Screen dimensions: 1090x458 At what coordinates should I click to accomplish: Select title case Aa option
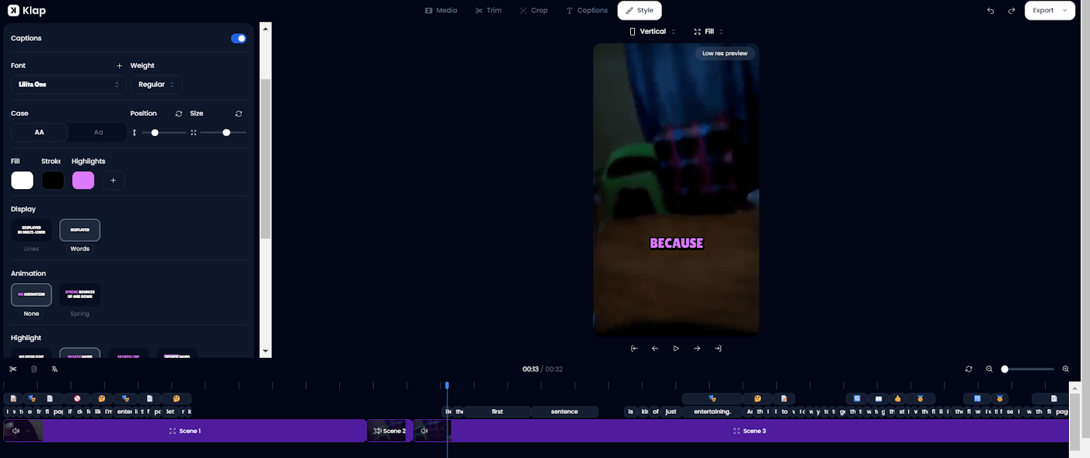click(98, 132)
